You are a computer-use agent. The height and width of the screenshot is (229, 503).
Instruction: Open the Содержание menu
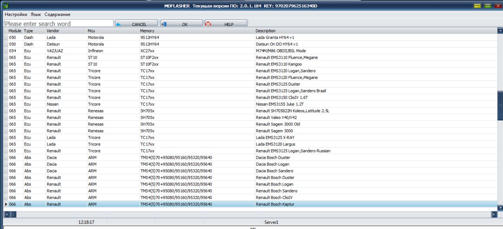tap(57, 15)
